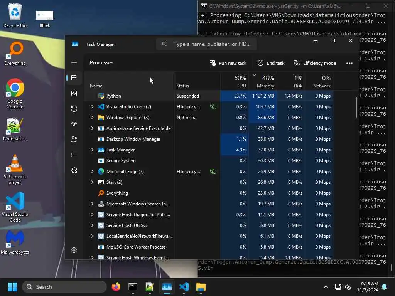Open the Windows Start menu
Image resolution: width=395 pixels, height=296 pixels.
[12, 287]
